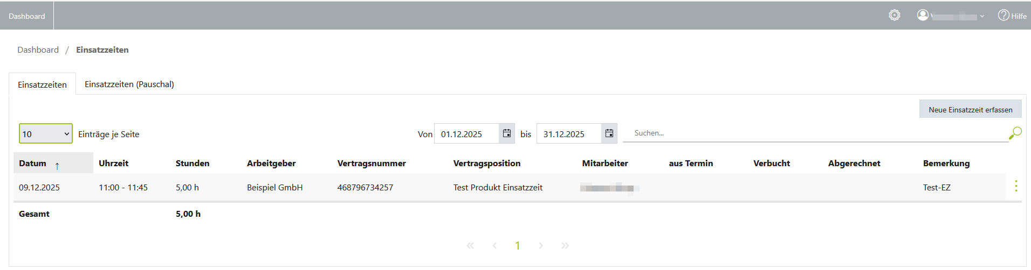Select the 11:00 - 11:45 time cell
1031x270 pixels.
click(123, 187)
